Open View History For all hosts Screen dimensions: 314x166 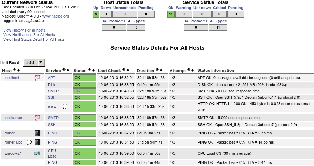pyautogui.click(x=24, y=30)
